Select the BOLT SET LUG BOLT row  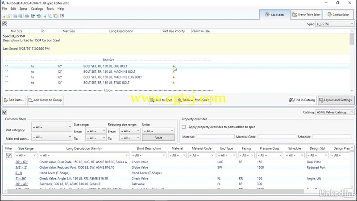(x=176, y=66)
